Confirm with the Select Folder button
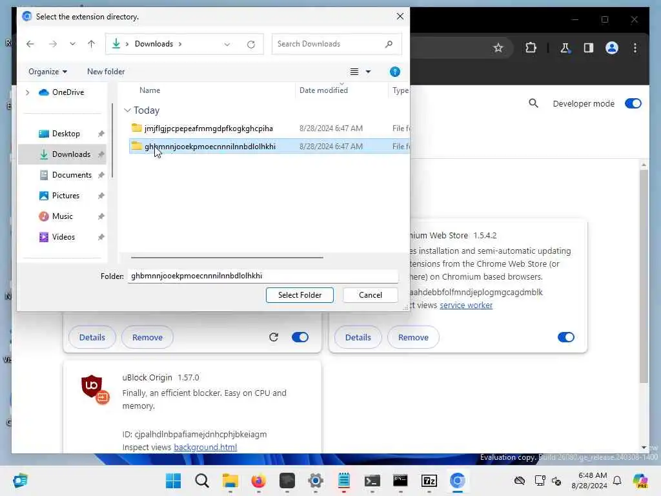 click(300, 295)
